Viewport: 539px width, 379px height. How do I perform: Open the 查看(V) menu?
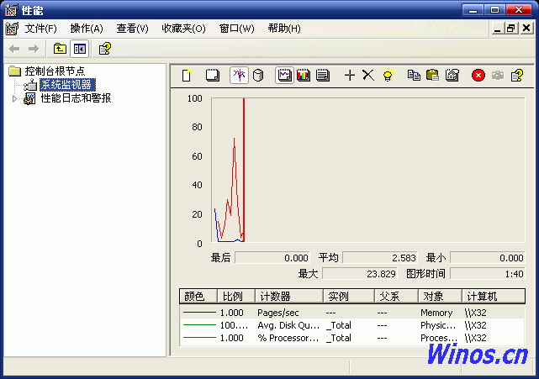tap(132, 29)
